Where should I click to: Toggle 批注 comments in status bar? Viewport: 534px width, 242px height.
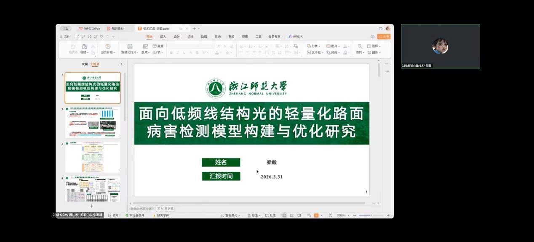click(270, 216)
